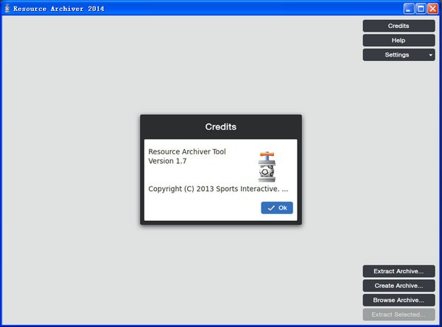Screen dimensions: 442x327
Task: Click the football press logo in Credits
Action: coord(267,167)
